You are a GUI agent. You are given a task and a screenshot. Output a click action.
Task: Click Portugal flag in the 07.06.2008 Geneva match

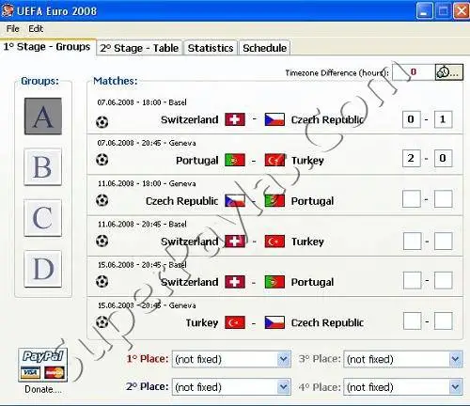[x=235, y=160]
